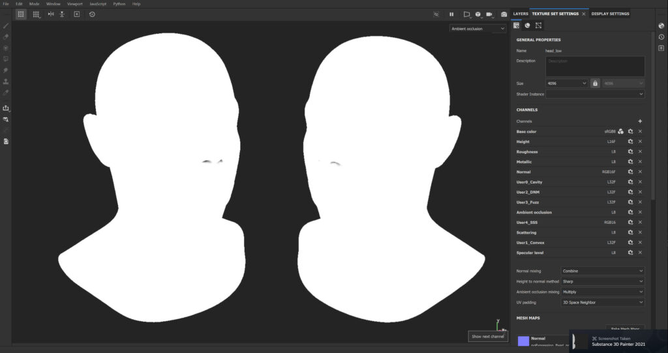The image size is (668, 353).
Task: Click the Screenshot Taken notification
Action: coord(618,341)
